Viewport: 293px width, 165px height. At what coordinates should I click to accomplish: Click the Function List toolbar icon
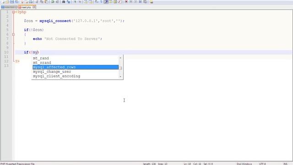pyautogui.click(x=120, y=2)
